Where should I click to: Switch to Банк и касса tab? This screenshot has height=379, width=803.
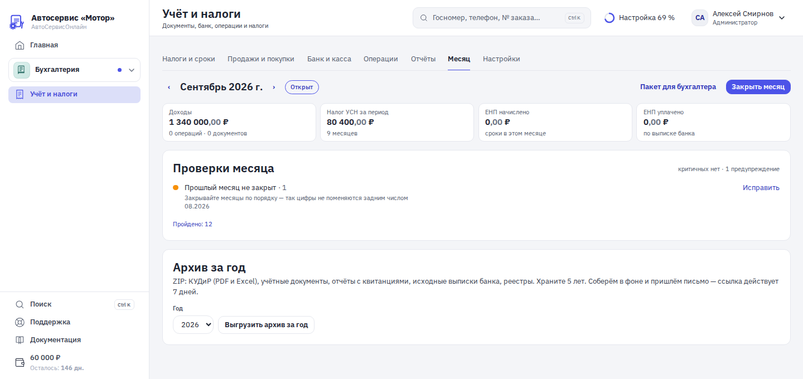(x=329, y=59)
